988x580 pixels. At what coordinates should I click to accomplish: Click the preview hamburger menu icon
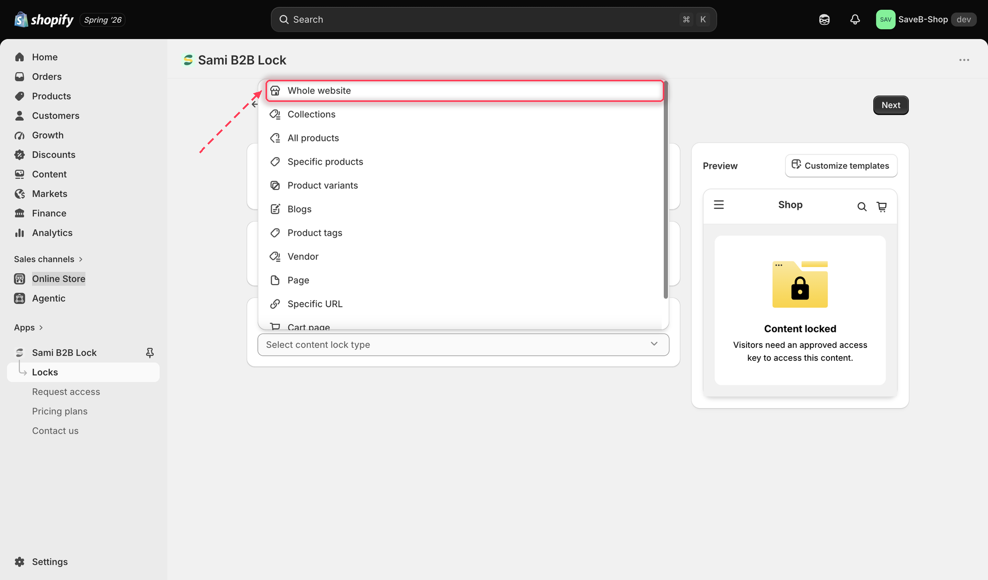pos(719,205)
